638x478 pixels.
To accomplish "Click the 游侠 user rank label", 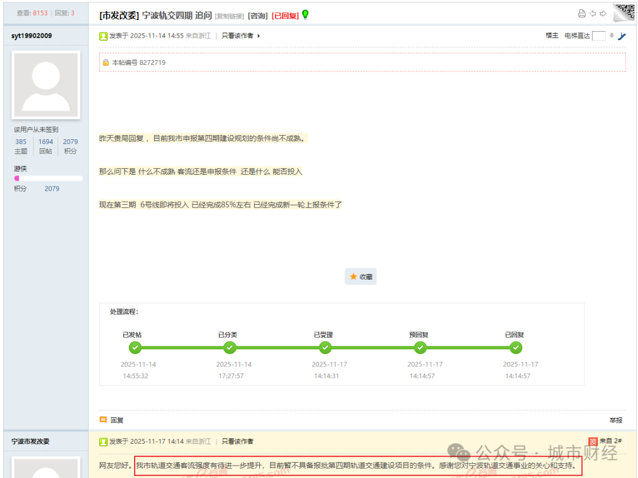I will (20, 168).
